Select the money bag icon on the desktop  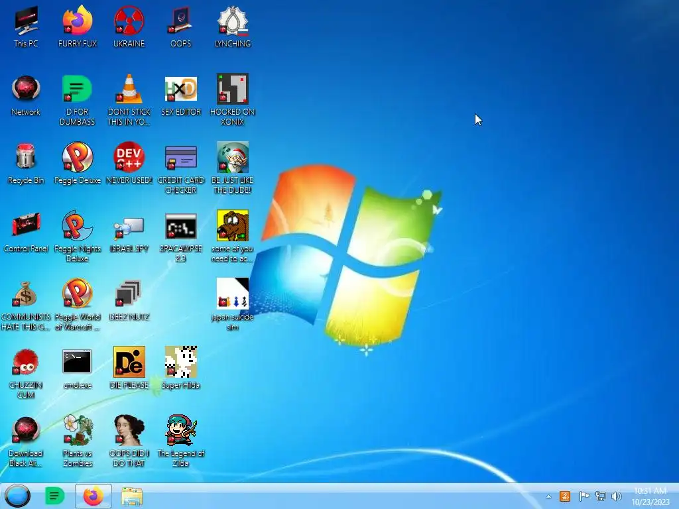[26, 294]
